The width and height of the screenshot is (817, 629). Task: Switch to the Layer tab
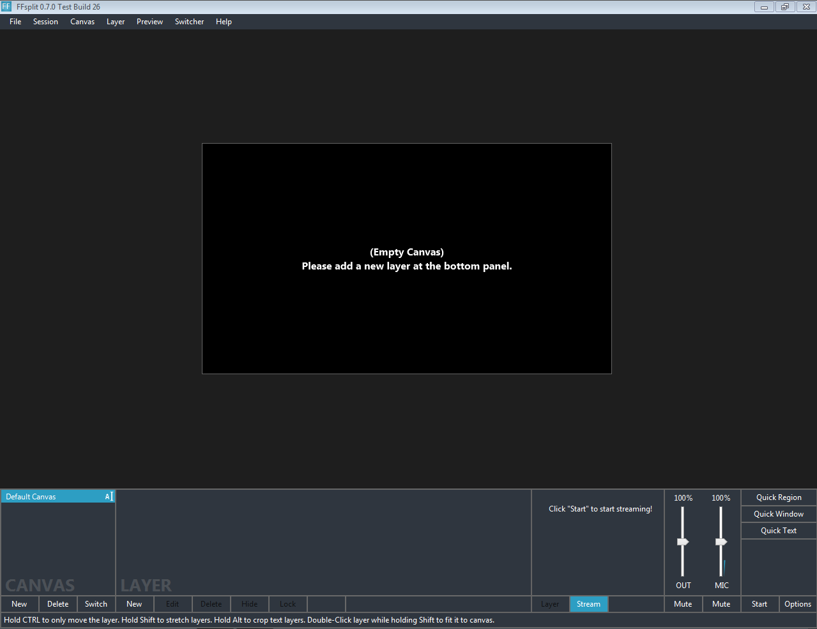pos(550,604)
